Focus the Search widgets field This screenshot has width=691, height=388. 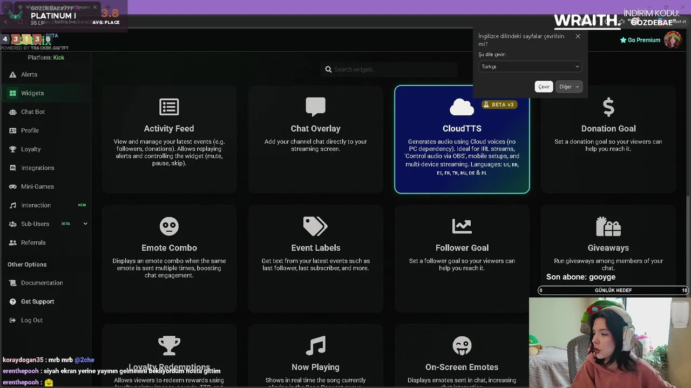[390, 69]
